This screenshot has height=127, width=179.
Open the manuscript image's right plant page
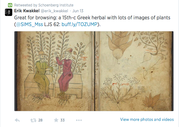point(134,71)
